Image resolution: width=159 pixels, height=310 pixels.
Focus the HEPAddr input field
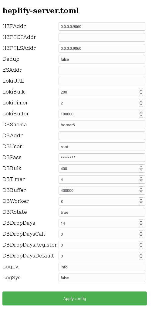point(102,26)
